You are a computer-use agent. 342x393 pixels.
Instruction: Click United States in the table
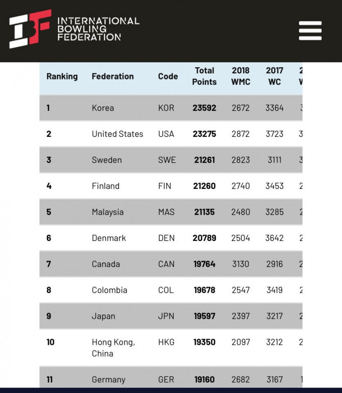(x=118, y=134)
